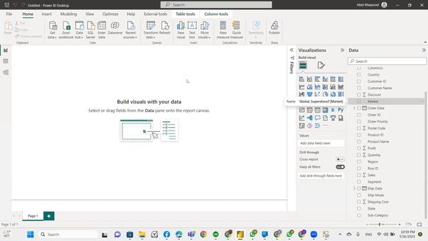Tick the Profit field checkbox

[x=359, y=148]
